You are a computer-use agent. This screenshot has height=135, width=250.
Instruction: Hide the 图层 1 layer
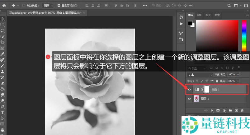[x=189, y=99]
